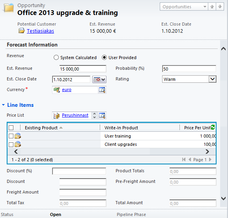Click the grid horizontal scroll right arrow
The height and width of the screenshot is (218, 228).
pyautogui.click(x=207, y=152)
